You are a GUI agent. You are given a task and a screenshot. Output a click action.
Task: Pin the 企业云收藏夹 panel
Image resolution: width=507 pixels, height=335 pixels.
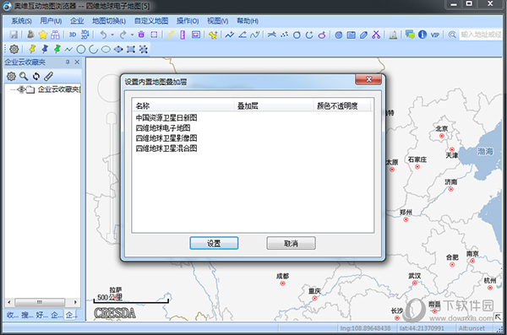point(68,62)
